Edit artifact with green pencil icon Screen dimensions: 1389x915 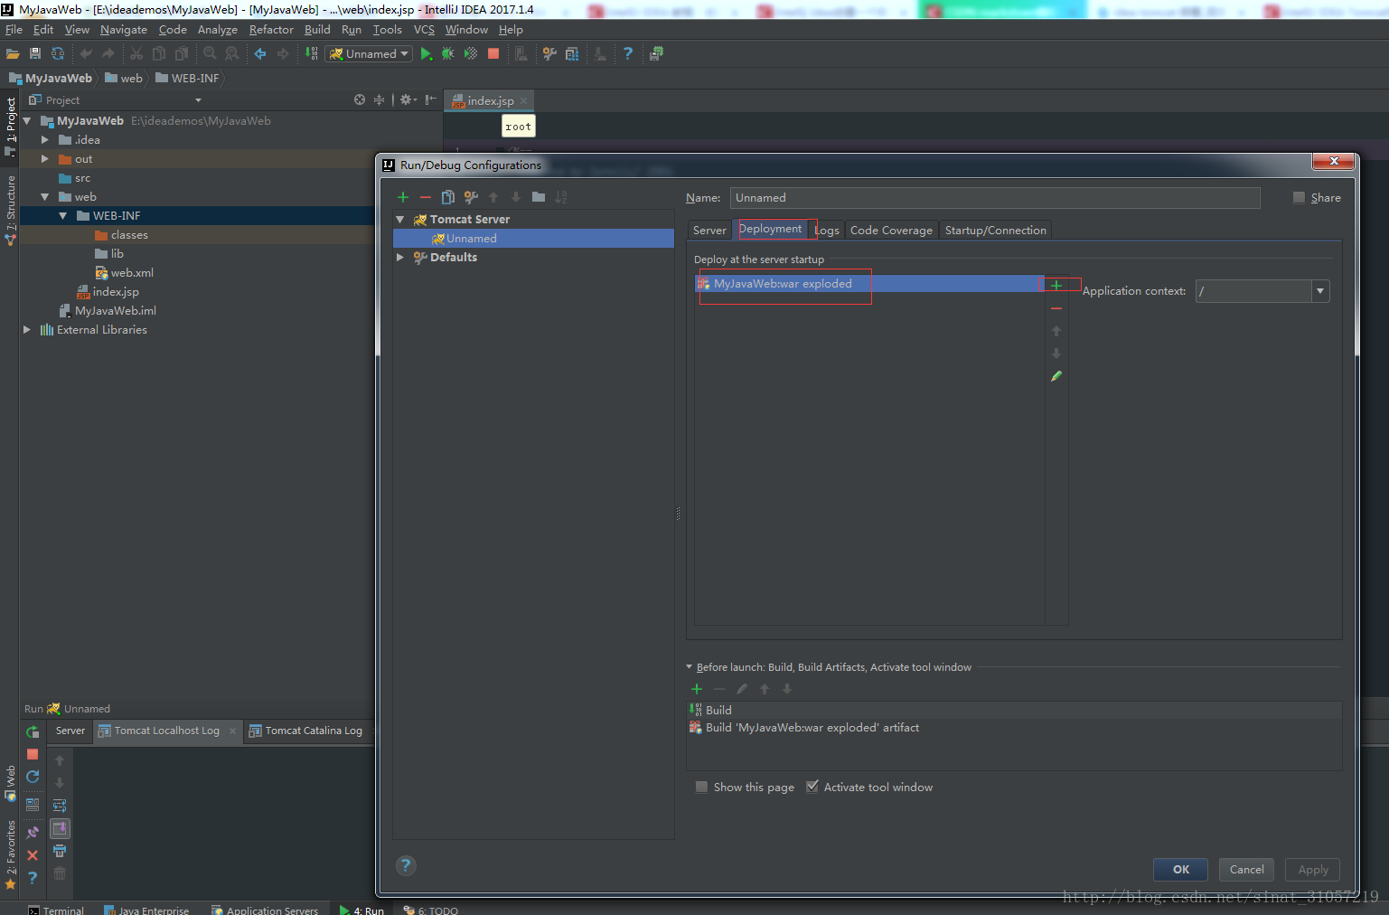(x=1056, y=376)
